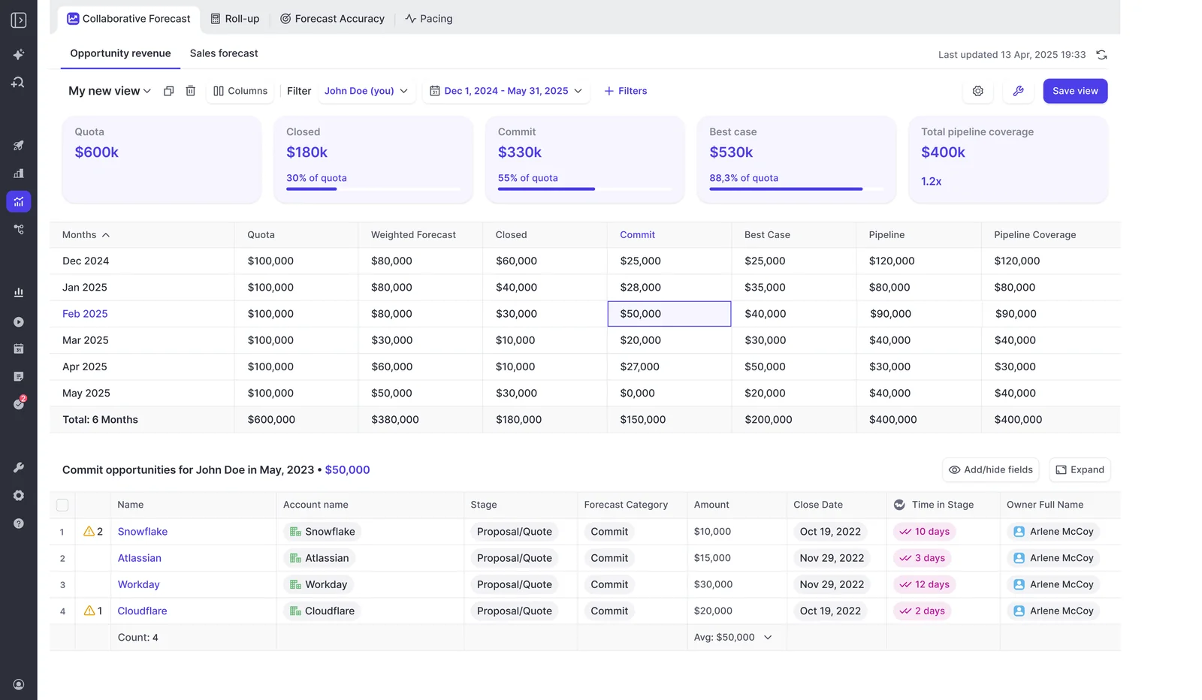
Task: Click the Best case 88,3% progress bar
Action: [796, 189]
